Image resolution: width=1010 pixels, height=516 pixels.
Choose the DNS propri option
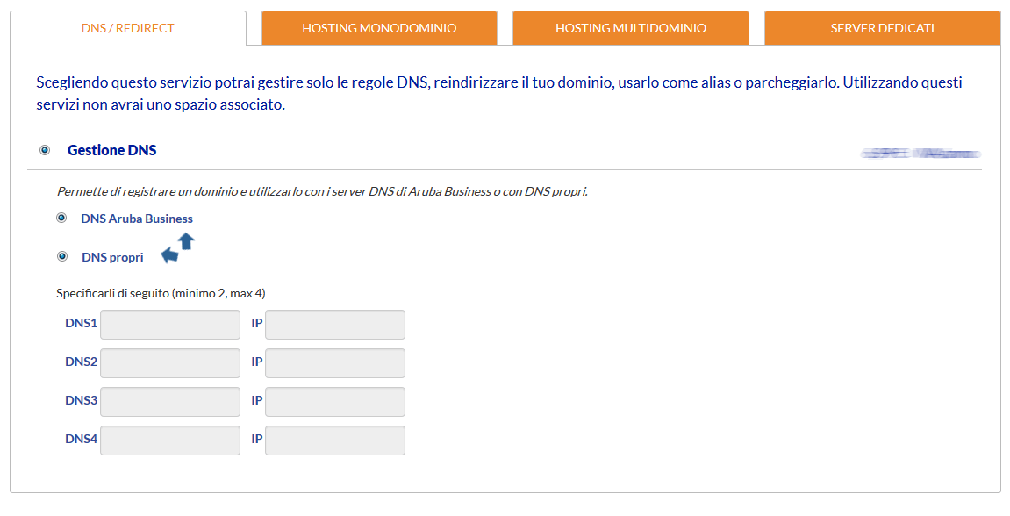61,256
